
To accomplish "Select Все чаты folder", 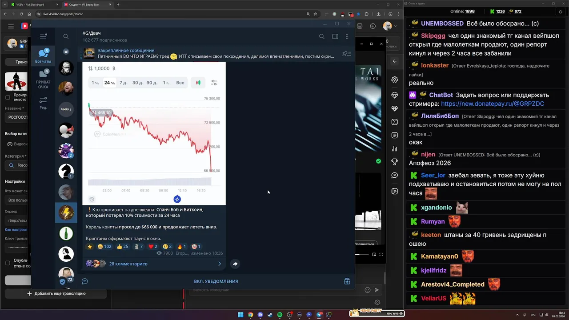I will tap(43, 56).
